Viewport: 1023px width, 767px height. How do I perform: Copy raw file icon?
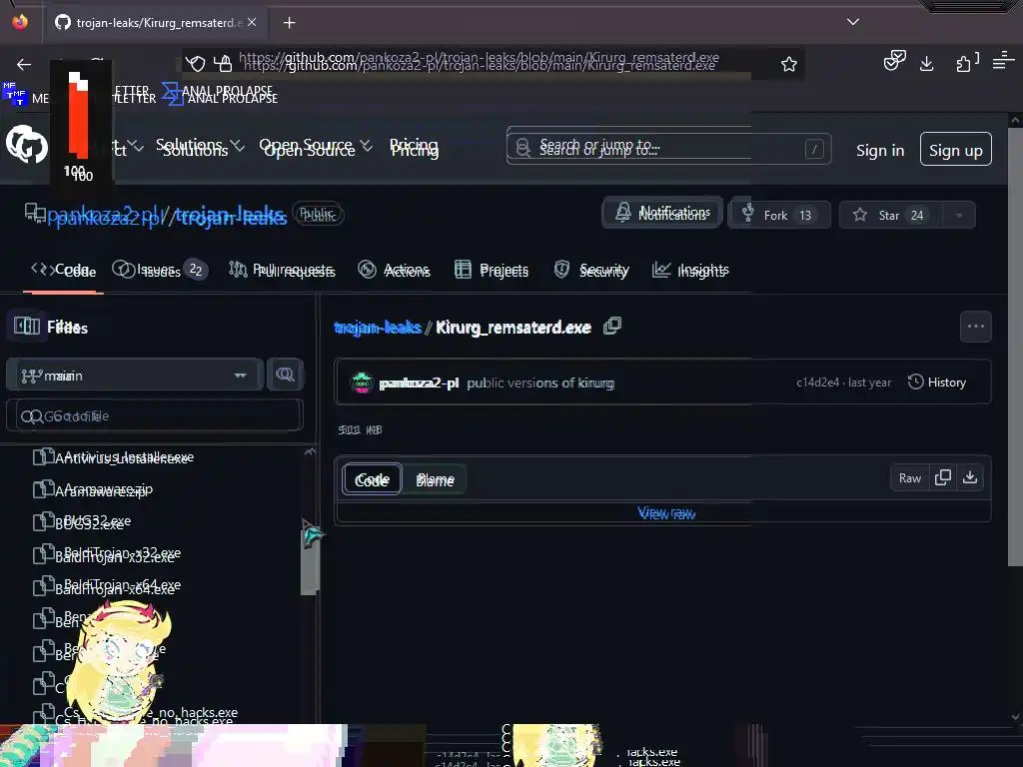(943, 477)
